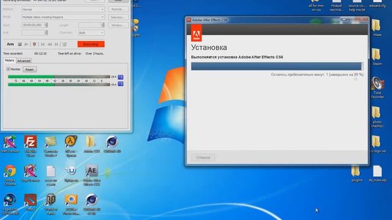Click the drop marker icon in recorder toolbar
The width and height of the screenshot is (392, 220).
tap(34, 44)
